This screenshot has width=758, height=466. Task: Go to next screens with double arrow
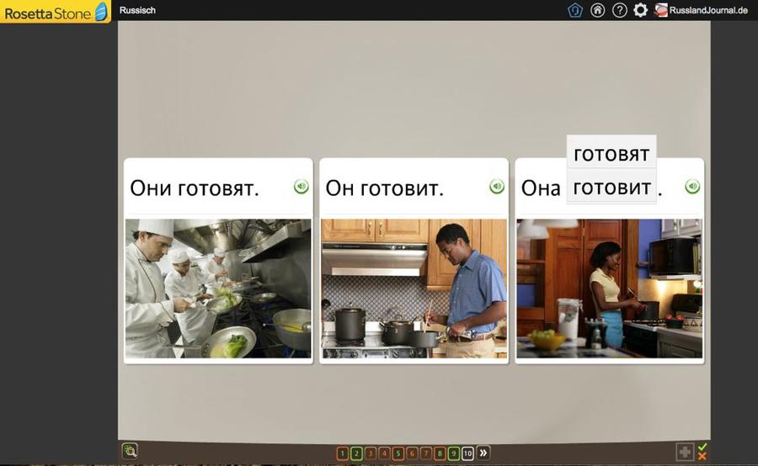click(483, 453)
